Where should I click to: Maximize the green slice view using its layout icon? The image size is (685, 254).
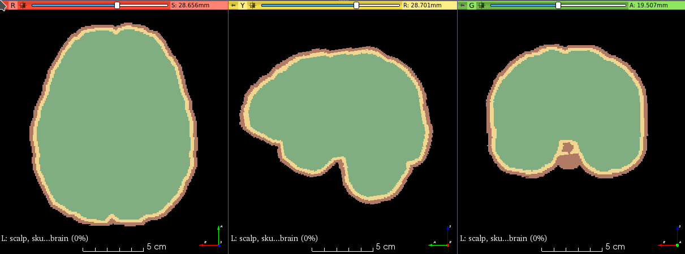coord(481,5)
